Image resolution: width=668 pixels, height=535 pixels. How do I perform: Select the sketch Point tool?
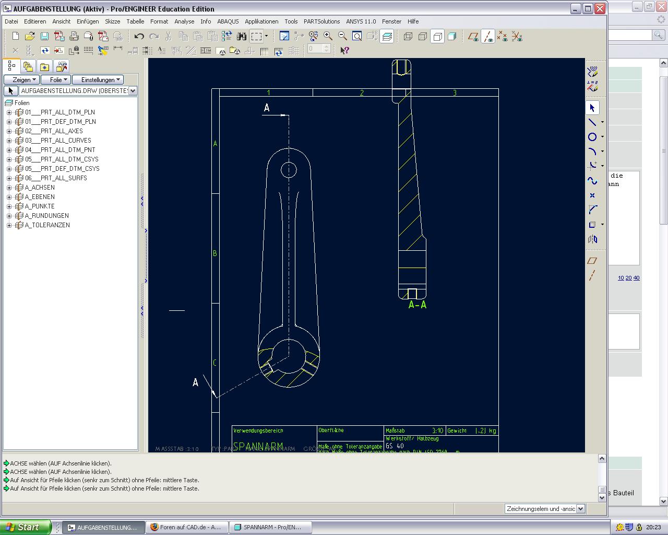coord(592,195)
